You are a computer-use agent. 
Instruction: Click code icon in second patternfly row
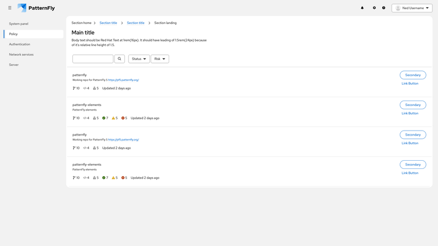[x=85, y=148]
